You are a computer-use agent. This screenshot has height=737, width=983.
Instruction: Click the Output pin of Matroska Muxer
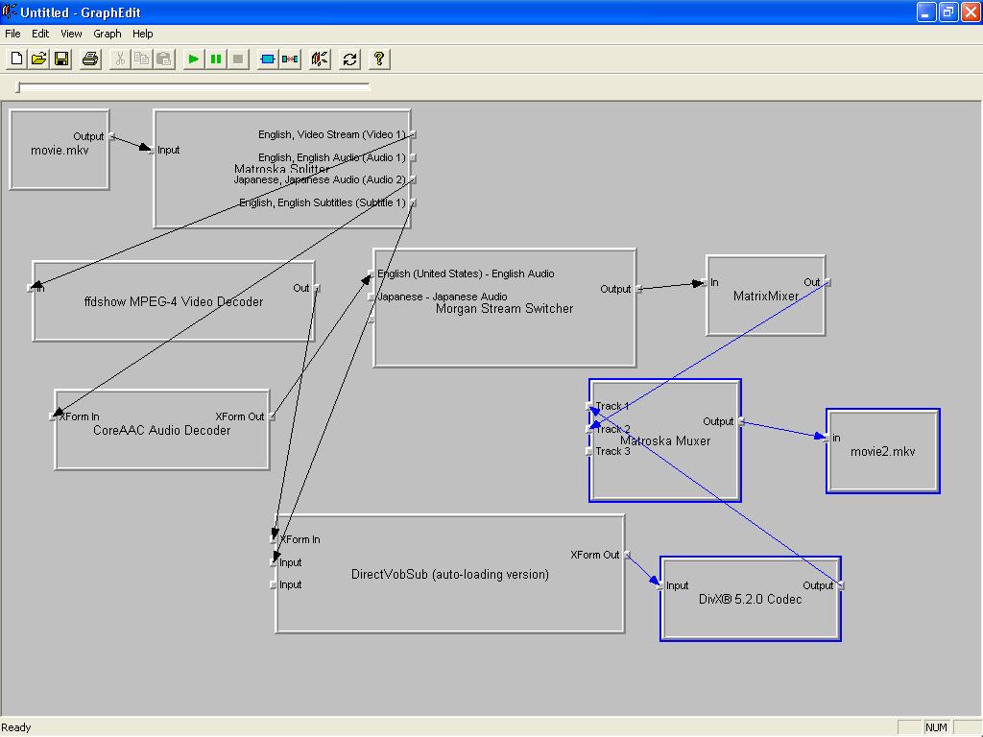[742, 422]
